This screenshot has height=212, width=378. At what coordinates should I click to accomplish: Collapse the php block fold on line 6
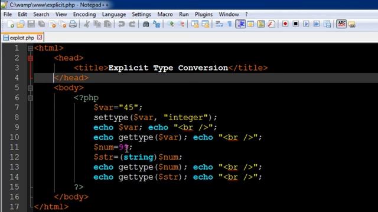coord(30,98)
